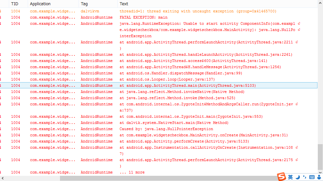Click the Sogou input method logo
Image resolution: width=323 pixels, height=181 pixels.
pyautogui.click(x=282, y=177)
